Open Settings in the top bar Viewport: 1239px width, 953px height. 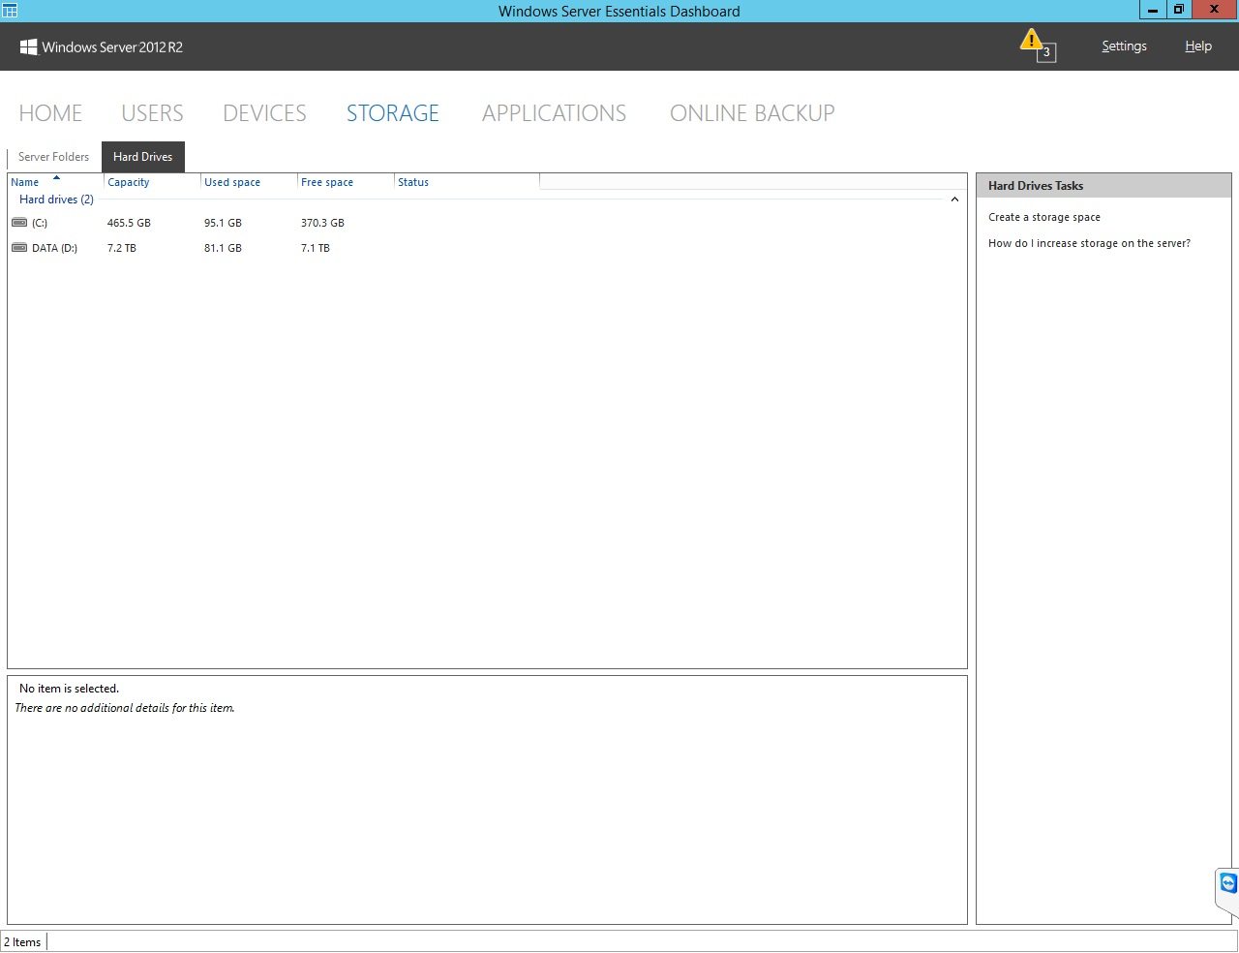(x=1124, y=46)
